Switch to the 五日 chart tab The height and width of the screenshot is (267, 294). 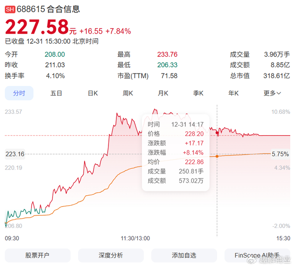click(56, 93)
